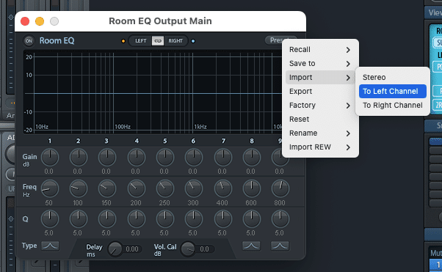Click the band 1 Q knob

[x=50, y=218]
